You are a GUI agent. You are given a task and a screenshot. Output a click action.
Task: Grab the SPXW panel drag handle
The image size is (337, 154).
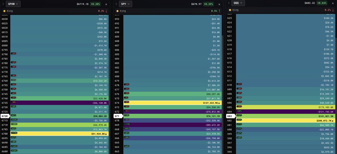click(3, 4)
